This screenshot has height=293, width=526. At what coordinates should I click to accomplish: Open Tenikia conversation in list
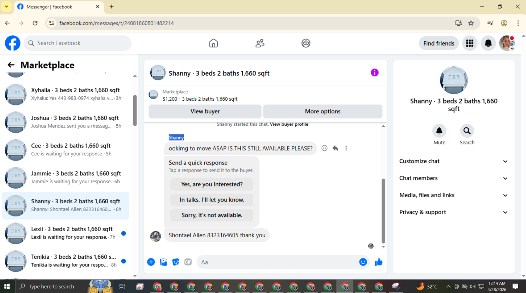point(66,261)
